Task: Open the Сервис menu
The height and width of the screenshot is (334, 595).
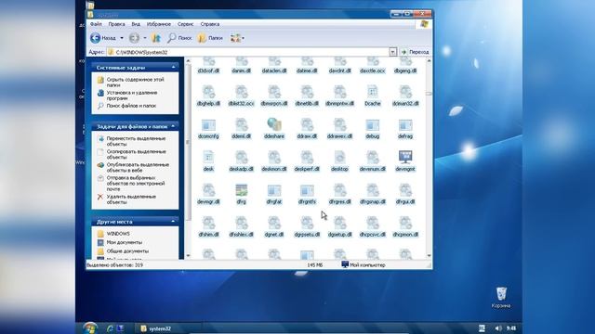Action: [x=186, y=24]
